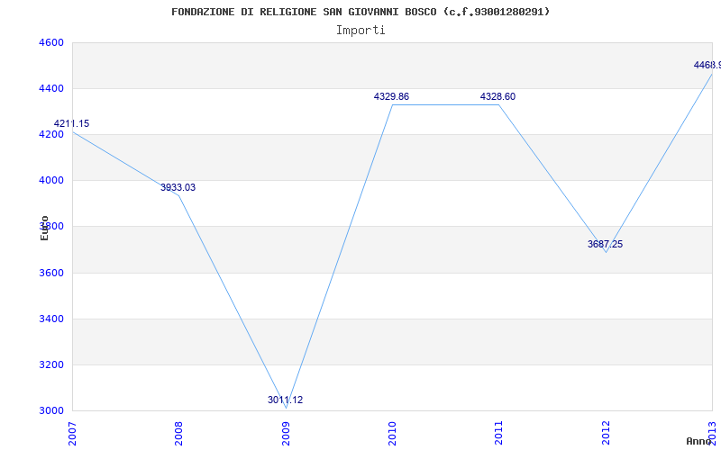Image resolution: width=721 pixels, height=450 pixels.
Task: Select the 3933.03 data label
Action: click(178, 187)
